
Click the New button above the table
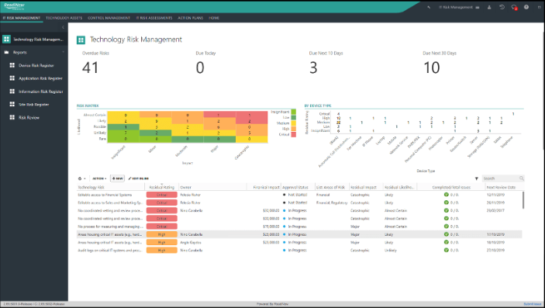tap(118, 178)
